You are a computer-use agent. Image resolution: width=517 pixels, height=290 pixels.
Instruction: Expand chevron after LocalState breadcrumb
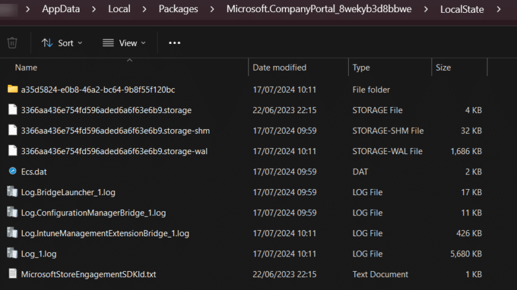499,9
